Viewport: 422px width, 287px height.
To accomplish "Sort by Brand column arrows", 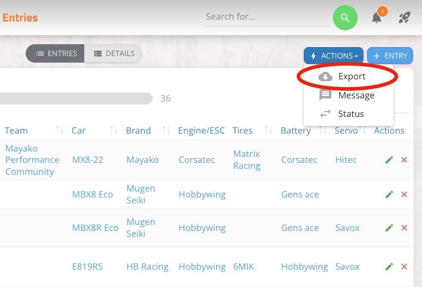I will [166, 130].
